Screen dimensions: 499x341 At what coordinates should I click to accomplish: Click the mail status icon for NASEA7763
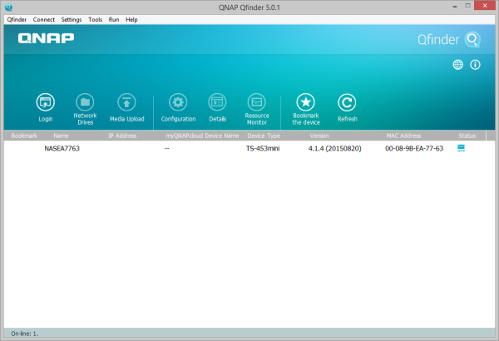(462, 148)
